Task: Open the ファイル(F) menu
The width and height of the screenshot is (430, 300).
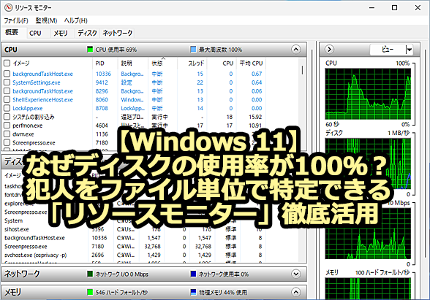Action: click(16, 20)
